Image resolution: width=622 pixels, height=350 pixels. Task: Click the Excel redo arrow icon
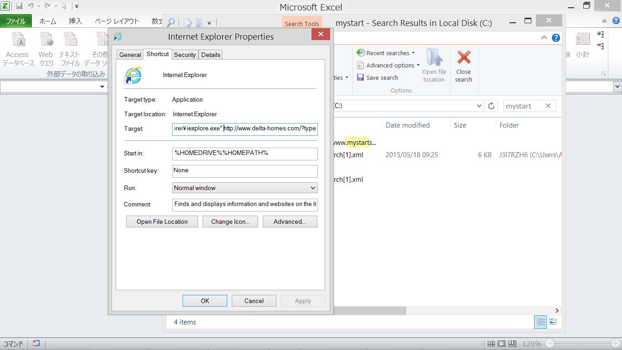(x=47, y=6)
